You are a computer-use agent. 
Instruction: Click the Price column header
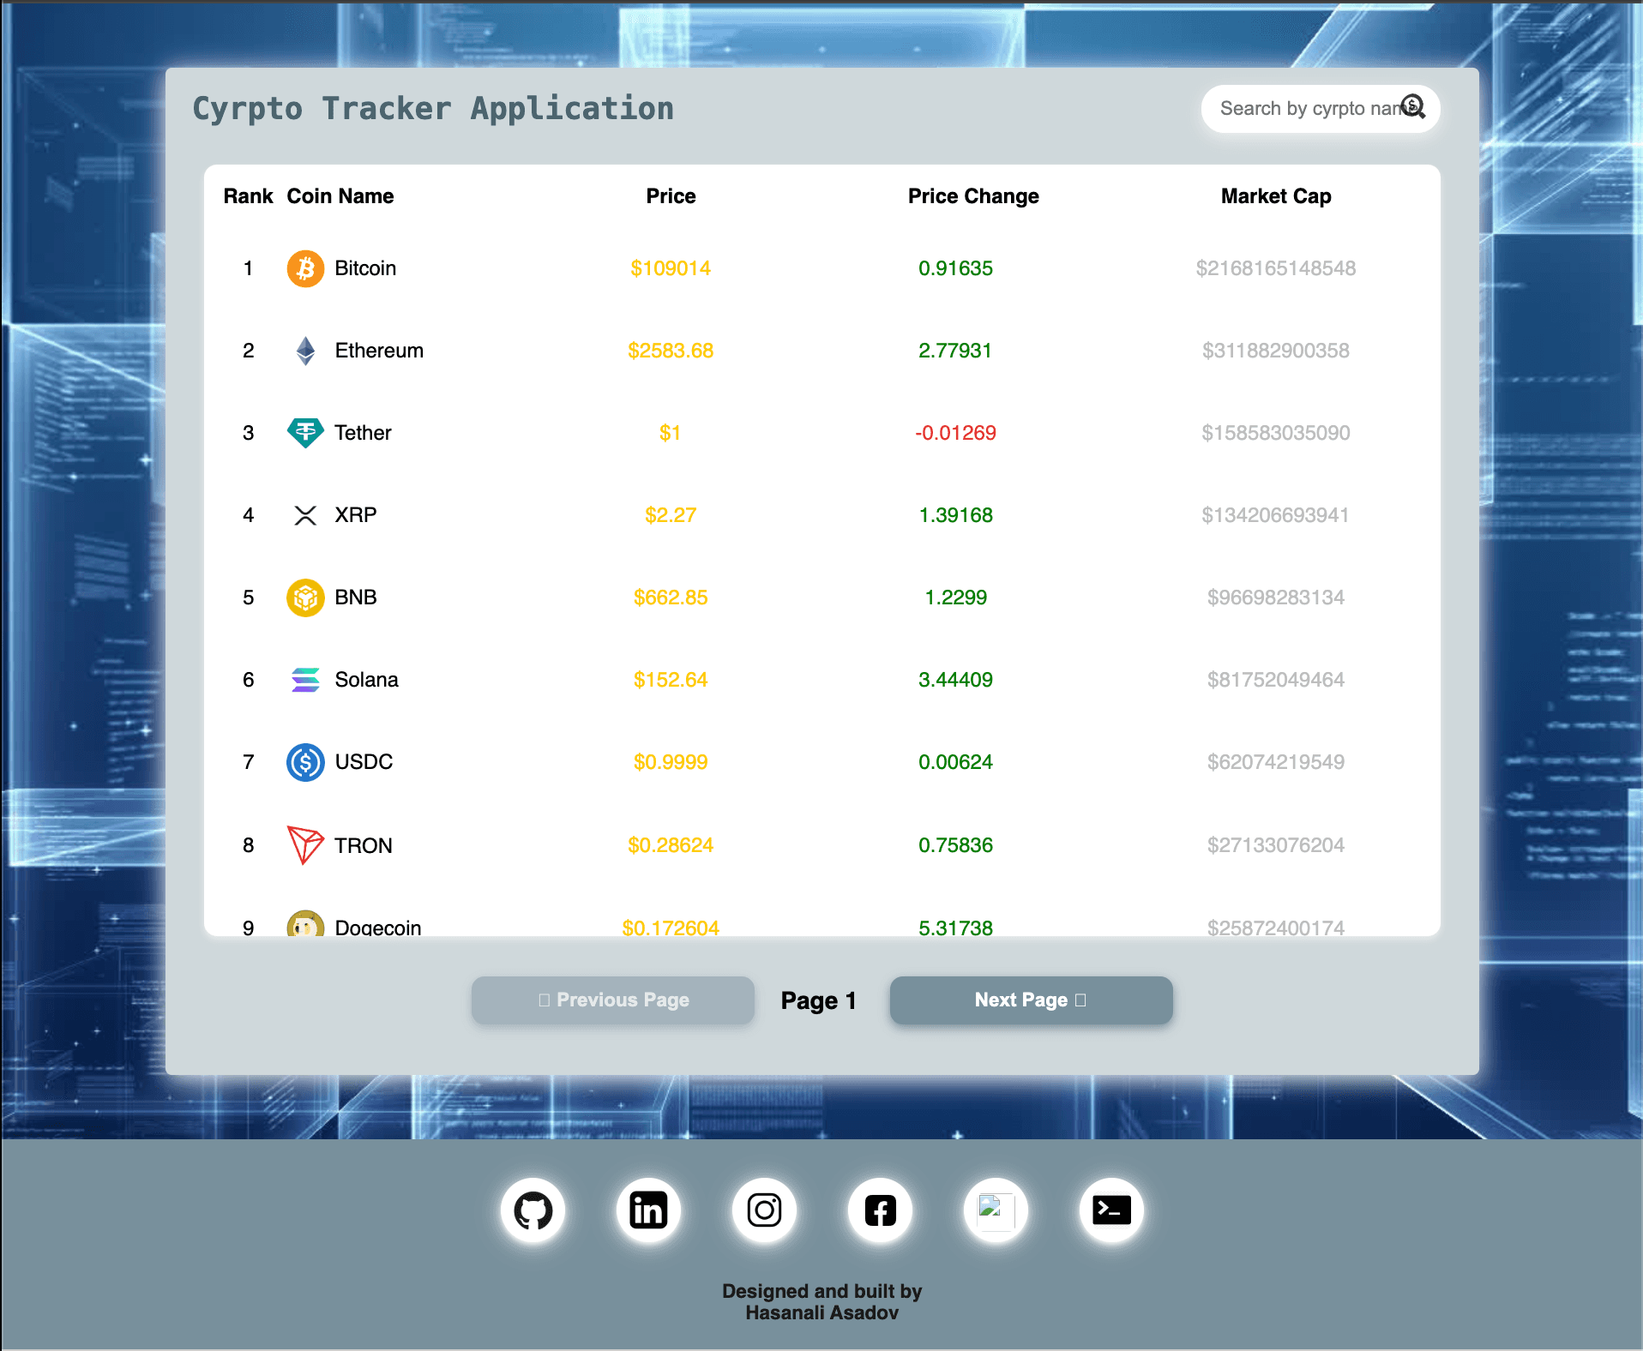point(671,196)
